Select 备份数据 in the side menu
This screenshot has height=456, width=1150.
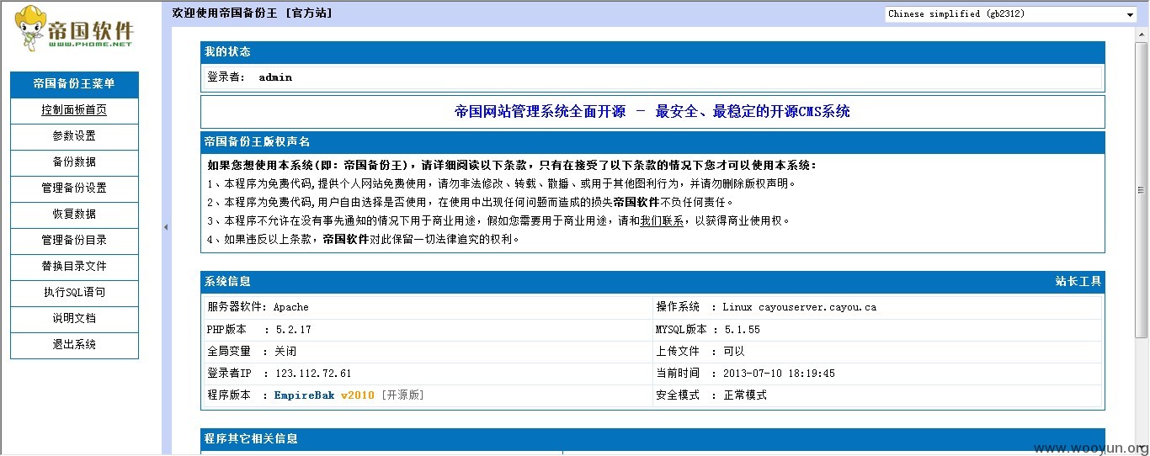tap(74, 162)
